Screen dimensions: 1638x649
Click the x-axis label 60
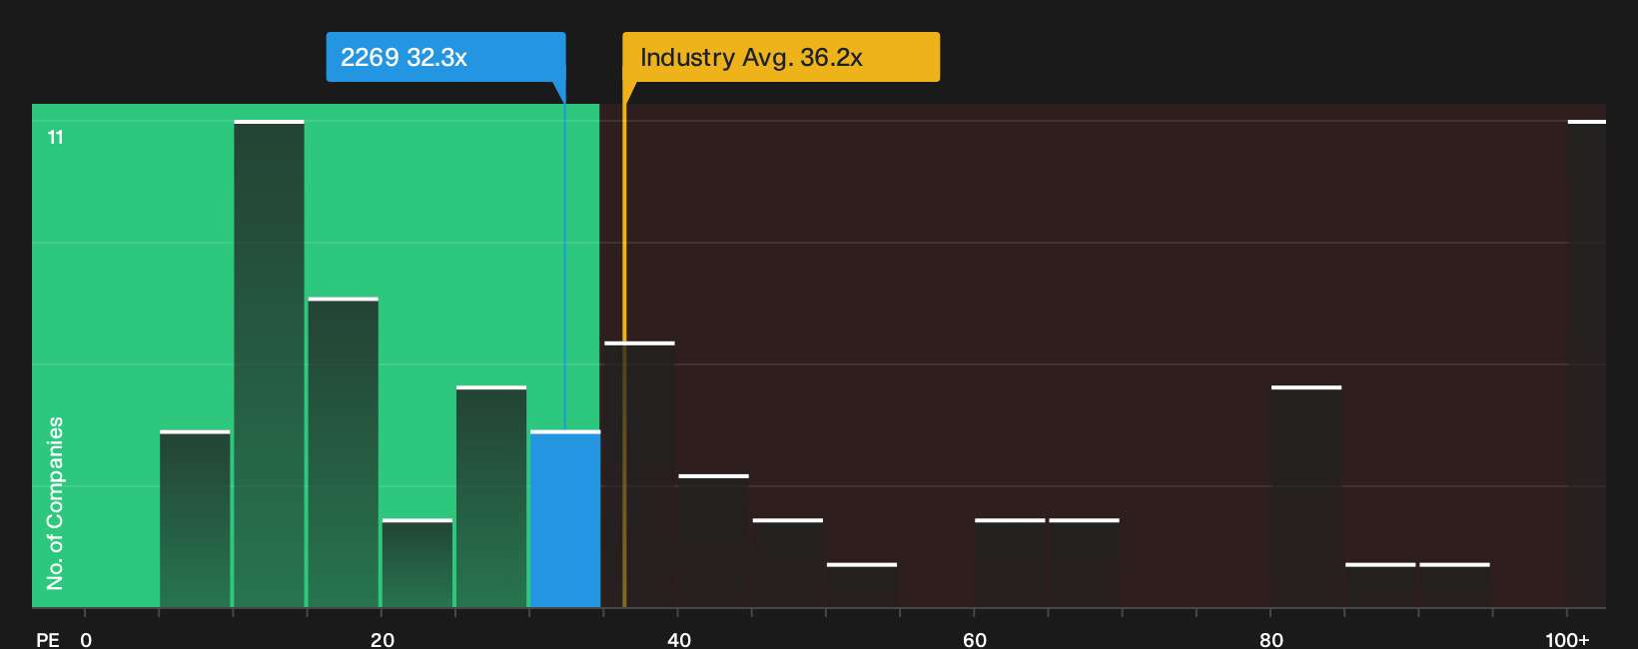975,639
